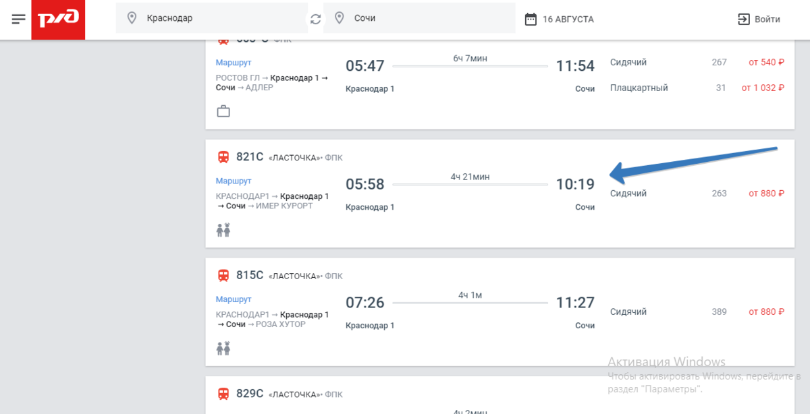Viewport: 810px width, 414px height.
Task: Click the red train icon for 821С
Action: [223, 157]
